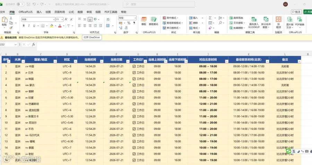This screenshot has width=312, height=165.
Task: Open the 国家/地区 column filter dropdown
Action: click(55, 61)
